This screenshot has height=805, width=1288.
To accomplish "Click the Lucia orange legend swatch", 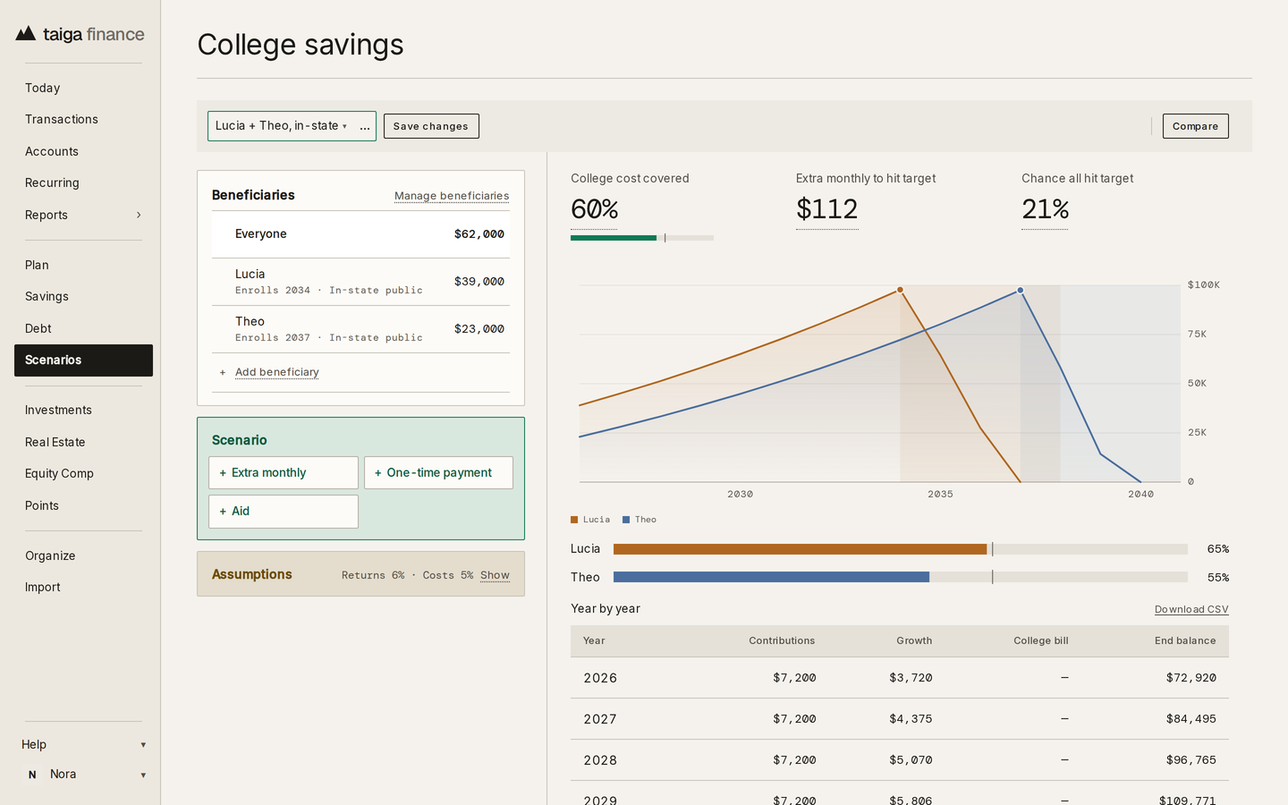I will click(x=574, y=520).
